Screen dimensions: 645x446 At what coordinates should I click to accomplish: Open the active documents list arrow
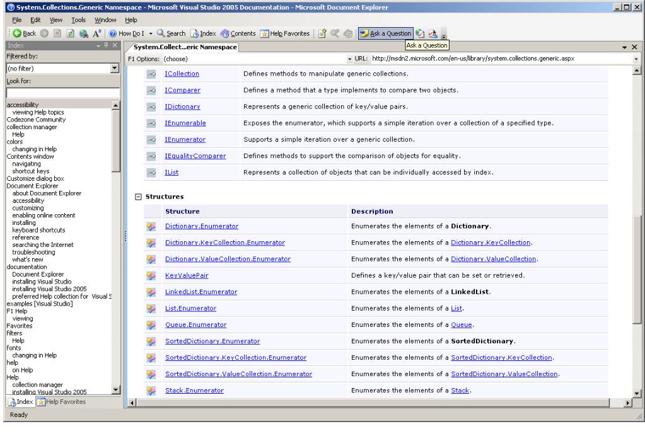click(625, 47)
